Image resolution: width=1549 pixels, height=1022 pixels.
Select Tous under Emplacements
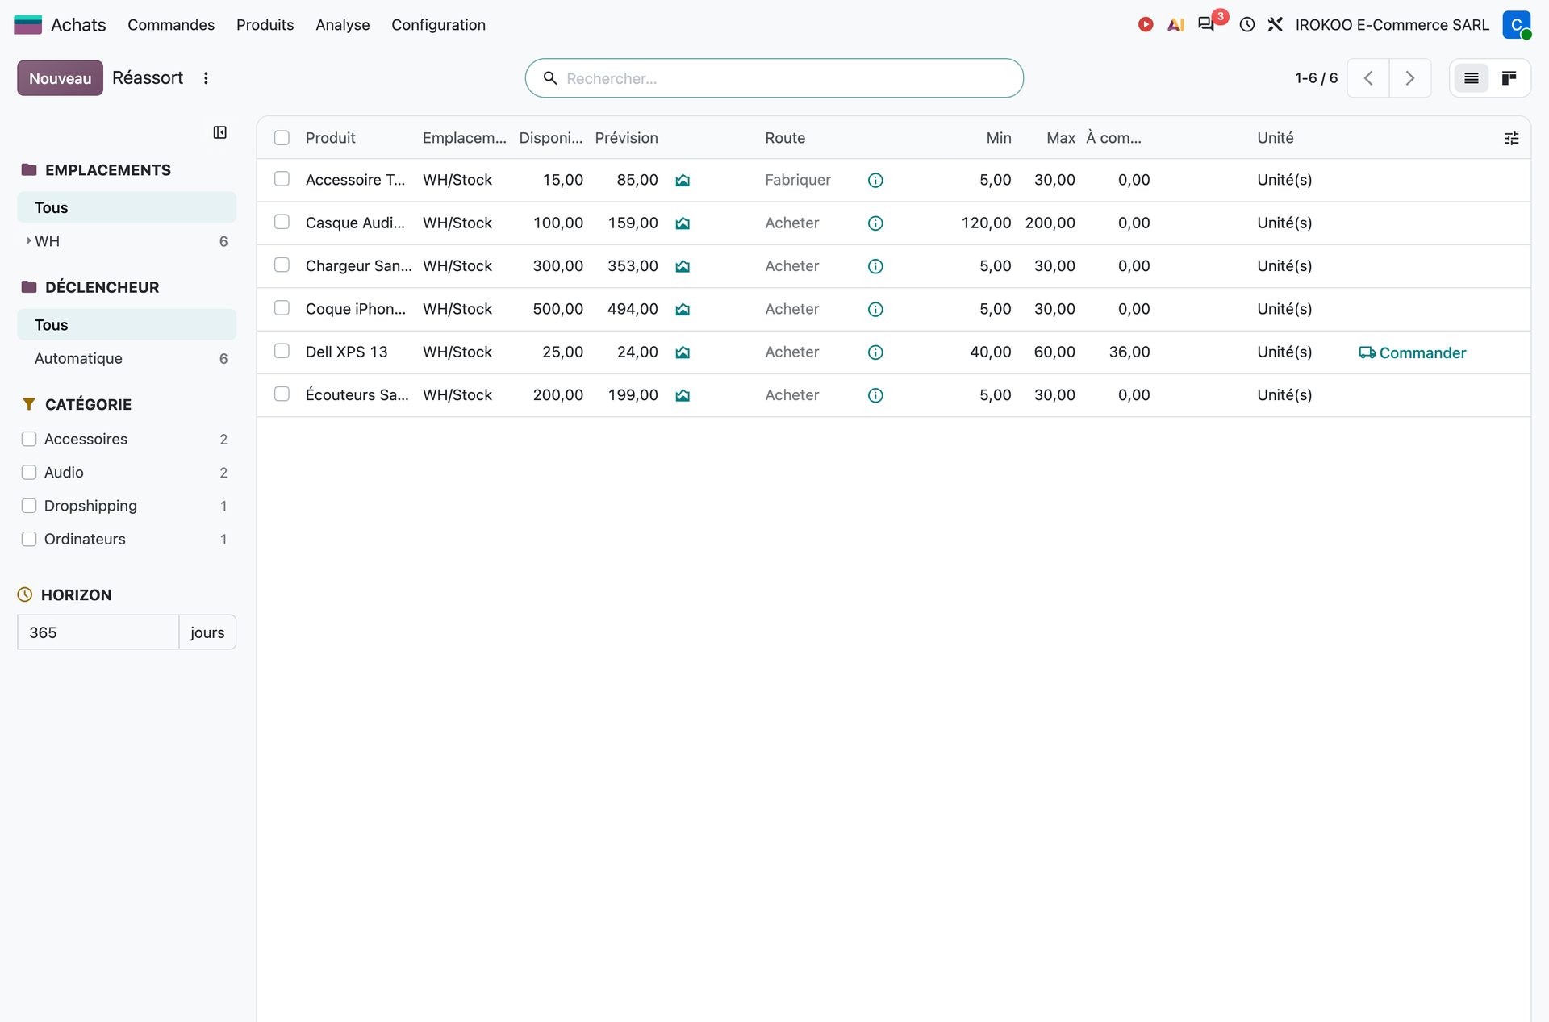tap(127, 207)
